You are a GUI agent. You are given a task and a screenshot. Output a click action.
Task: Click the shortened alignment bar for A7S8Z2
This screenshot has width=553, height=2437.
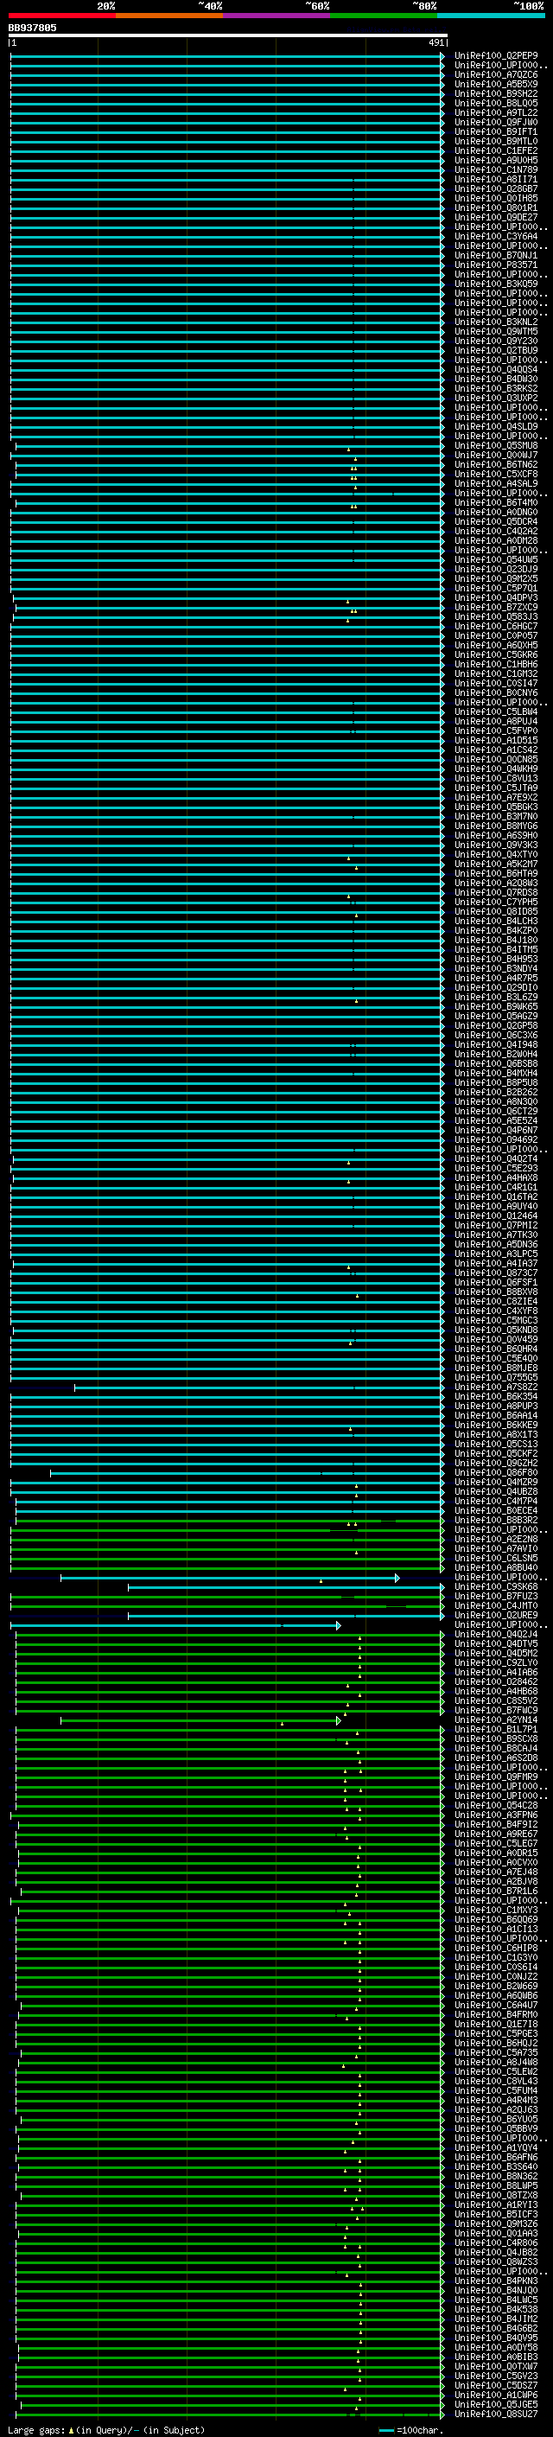click(258, 1388)
